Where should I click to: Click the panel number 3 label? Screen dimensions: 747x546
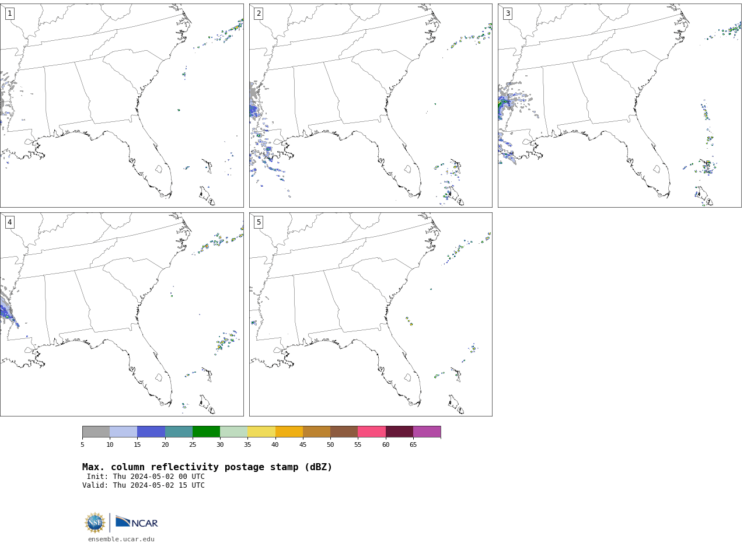(508, 13)
